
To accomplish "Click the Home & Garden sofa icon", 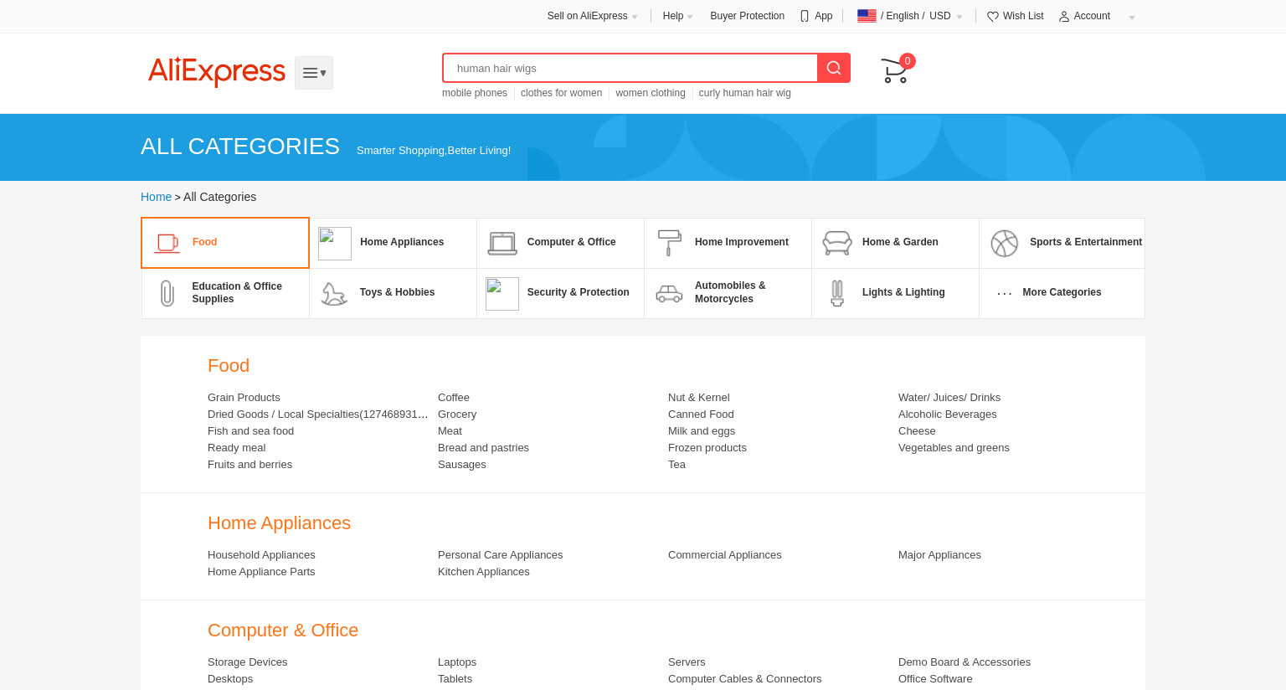I will tap(837, 243).
